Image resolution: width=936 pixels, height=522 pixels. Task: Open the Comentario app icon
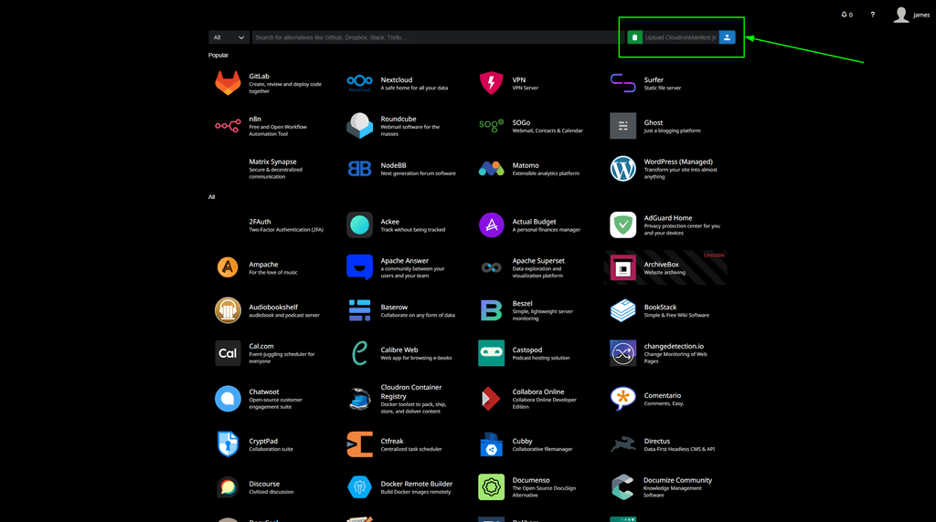click(622, 399)
